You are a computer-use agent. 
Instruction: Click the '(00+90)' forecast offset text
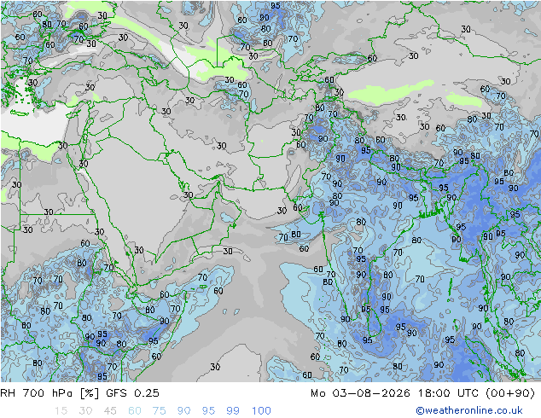point(510,393)
